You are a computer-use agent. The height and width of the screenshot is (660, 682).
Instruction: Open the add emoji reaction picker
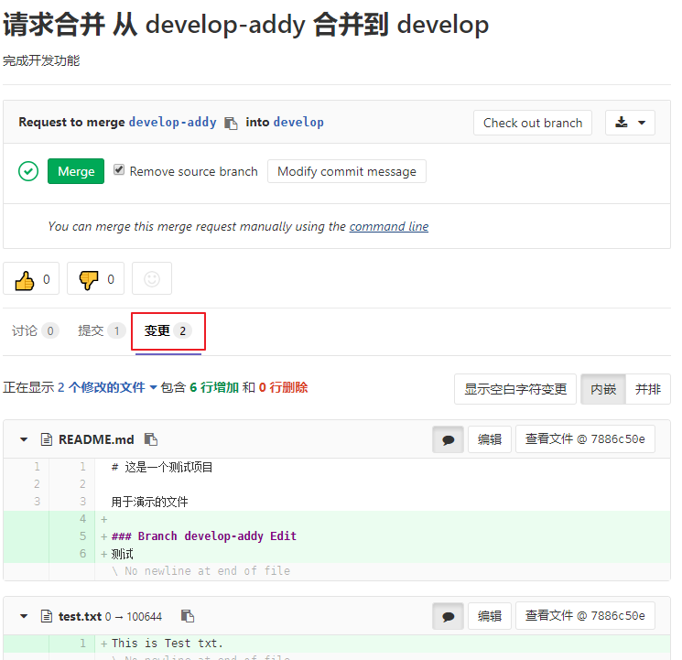(x=152, y=279)
